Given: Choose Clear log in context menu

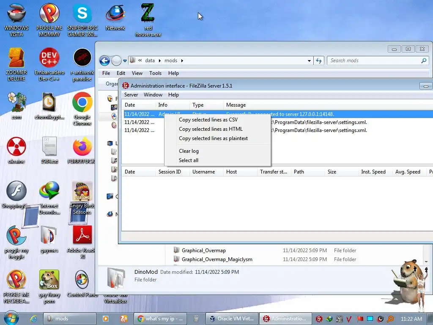Looking at the screenshot, I should click(x=218, y=151).
